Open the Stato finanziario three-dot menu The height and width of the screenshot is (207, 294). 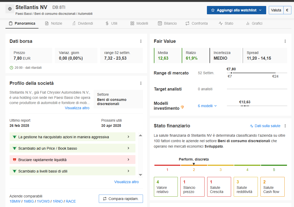pos(285,126)
